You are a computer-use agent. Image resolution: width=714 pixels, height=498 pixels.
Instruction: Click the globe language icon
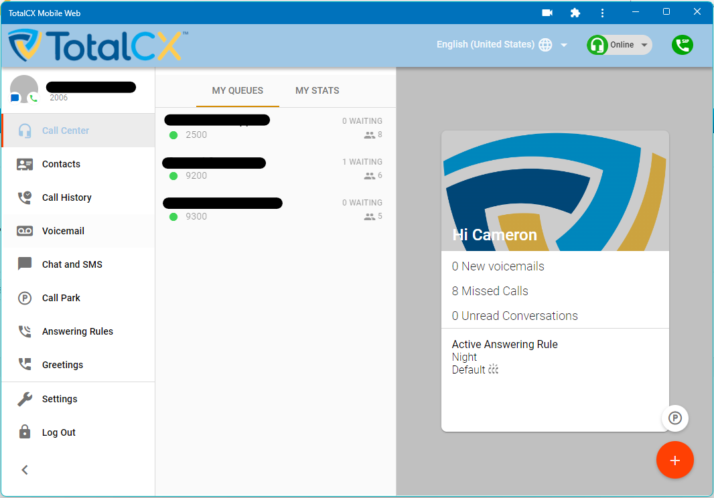coord(545,45)
